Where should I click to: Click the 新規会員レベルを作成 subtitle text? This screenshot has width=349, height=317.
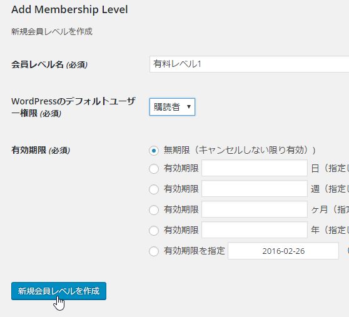(x=52, y=32)
